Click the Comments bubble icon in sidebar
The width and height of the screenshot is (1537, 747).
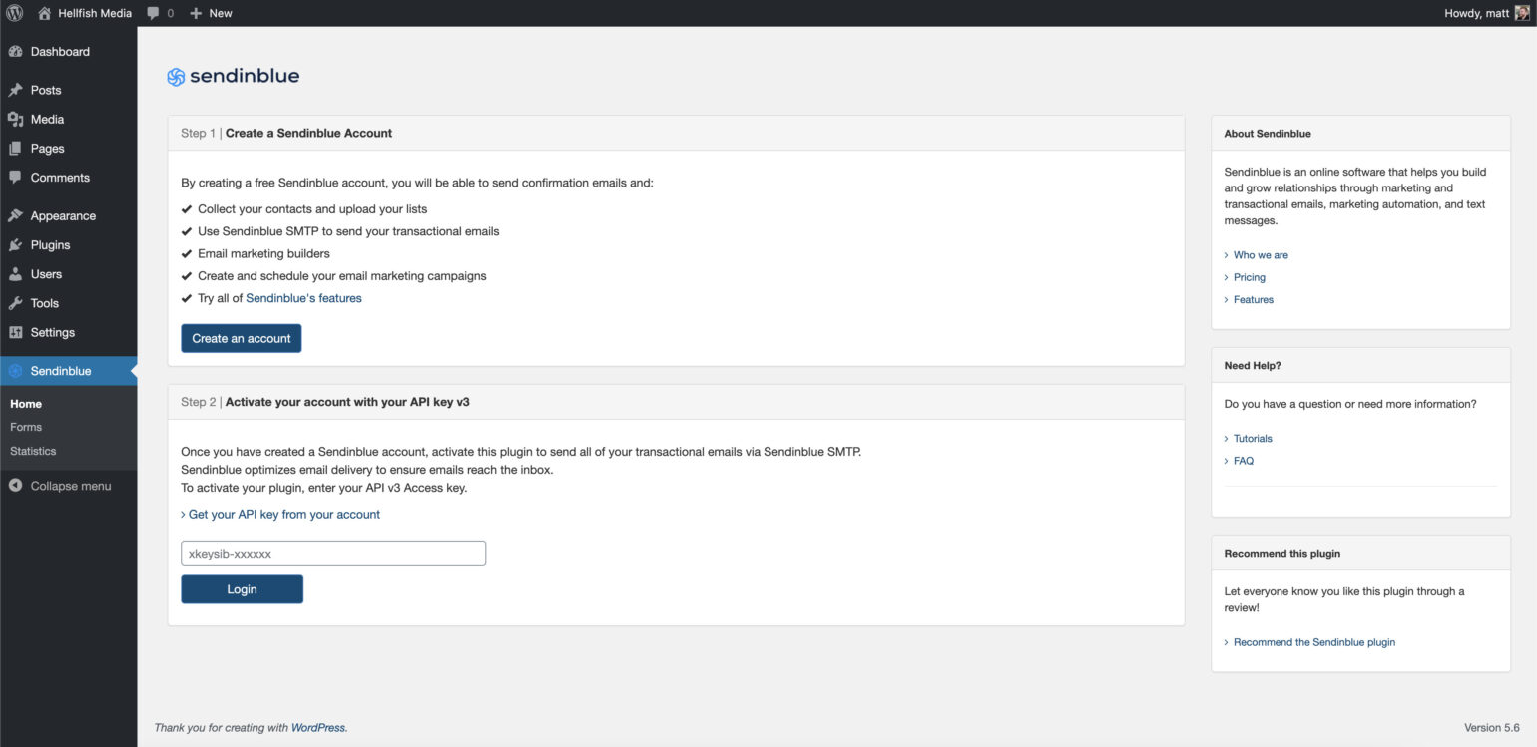(15, 178)
